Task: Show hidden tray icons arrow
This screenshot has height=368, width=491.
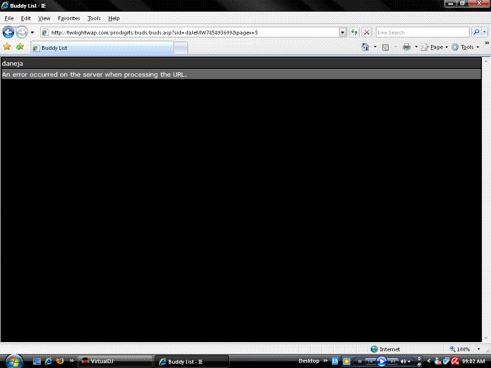Action: point(429,361)
